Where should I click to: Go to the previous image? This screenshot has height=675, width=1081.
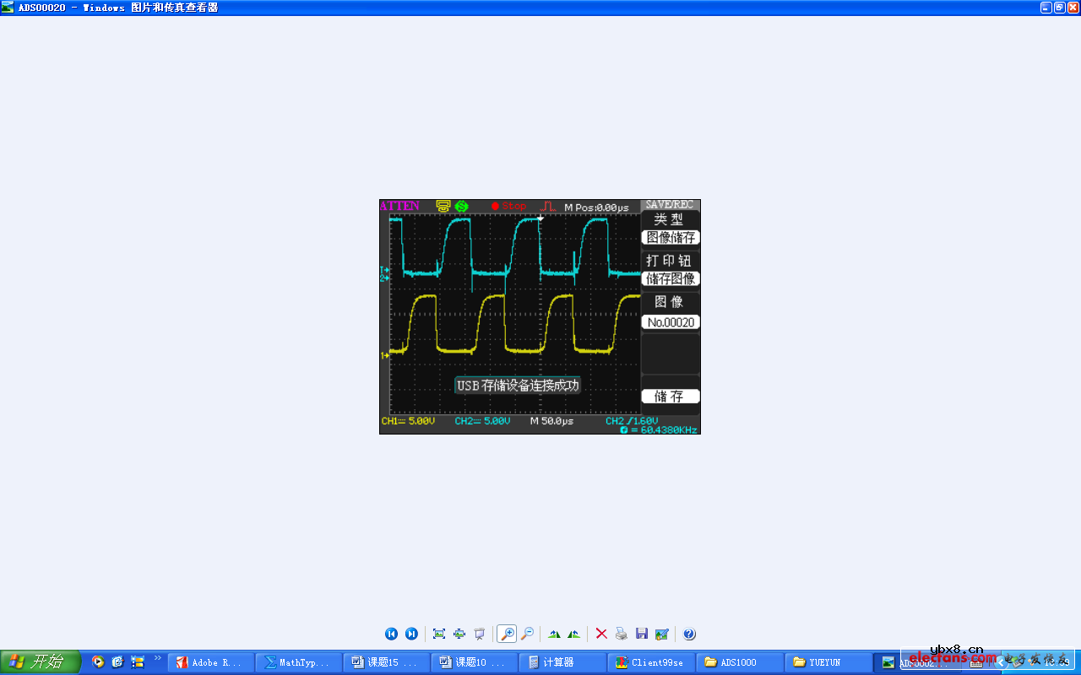point(391,634)
